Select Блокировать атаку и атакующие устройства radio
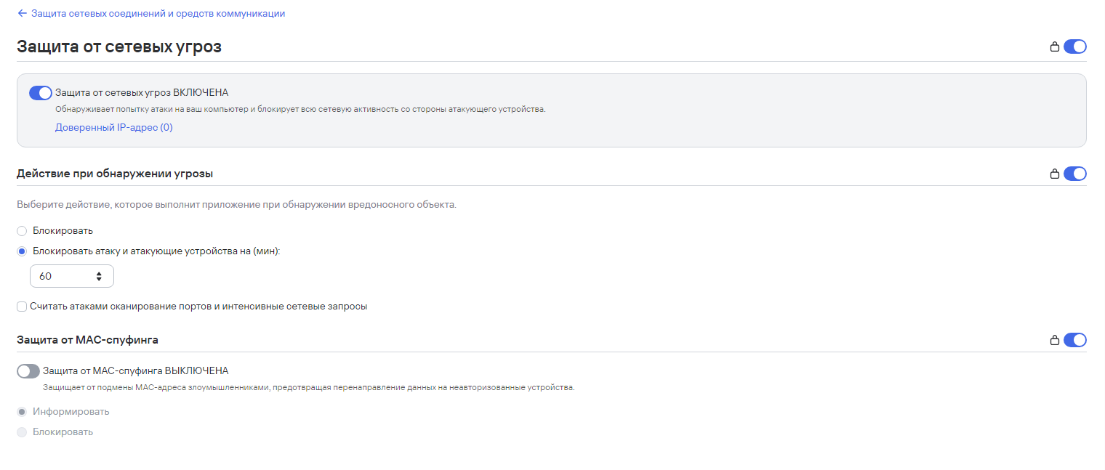Screen dimensions: 1105x470 click(x=22, y=251)
